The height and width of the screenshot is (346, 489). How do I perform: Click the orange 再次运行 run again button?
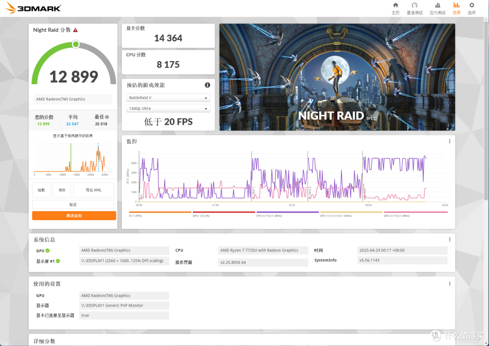[x=74, y=215]
